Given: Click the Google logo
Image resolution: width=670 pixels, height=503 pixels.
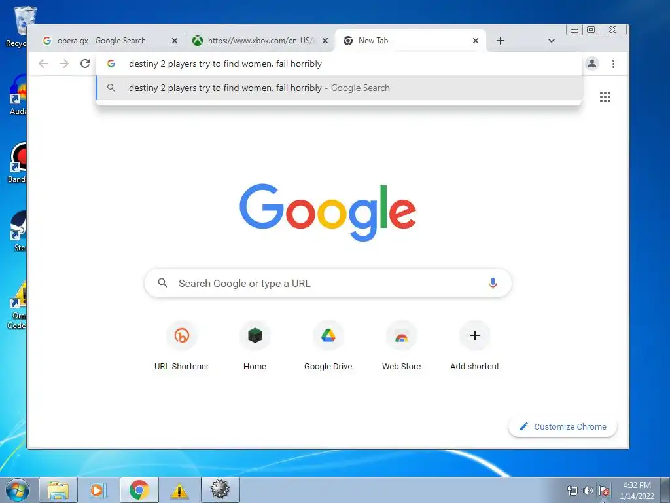Looking at the screenshot, I should [x=328, y=212].
